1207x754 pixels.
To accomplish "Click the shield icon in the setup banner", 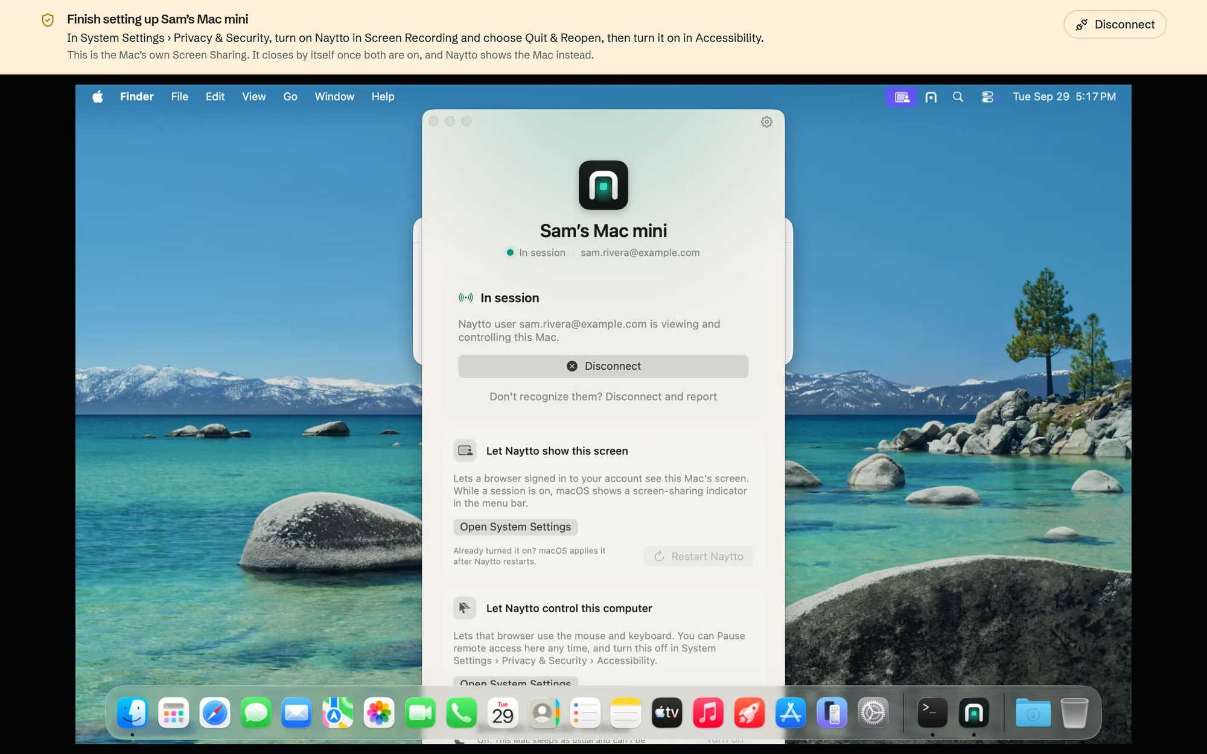I will 48,20.
